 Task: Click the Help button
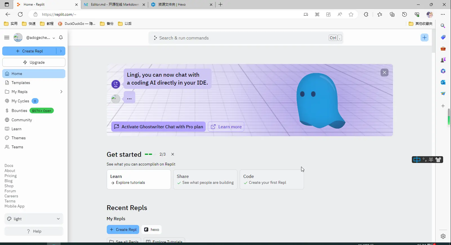click(x=34, y=231)
